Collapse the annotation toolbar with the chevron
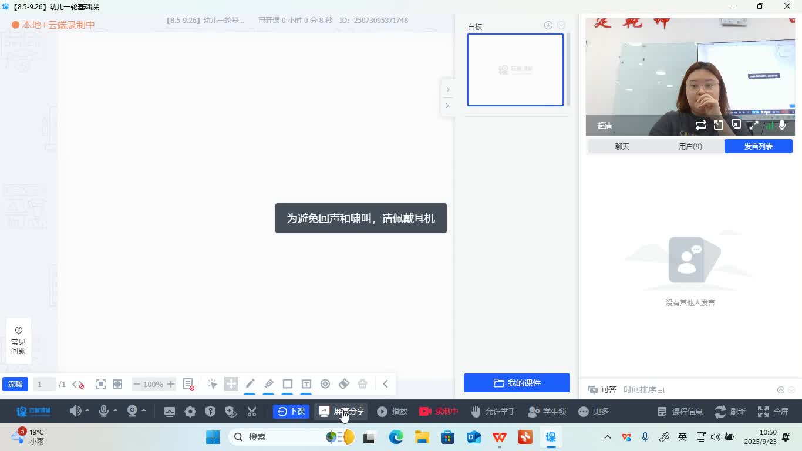Image resolution: width=802 pixels, height=451 pixels. tap(385, 384)
